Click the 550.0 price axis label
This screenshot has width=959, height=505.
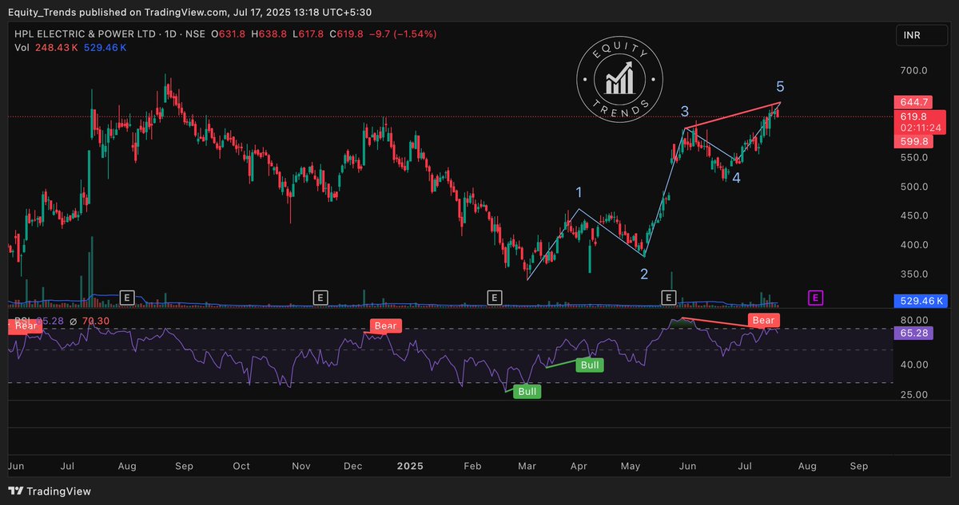point(913,157)
